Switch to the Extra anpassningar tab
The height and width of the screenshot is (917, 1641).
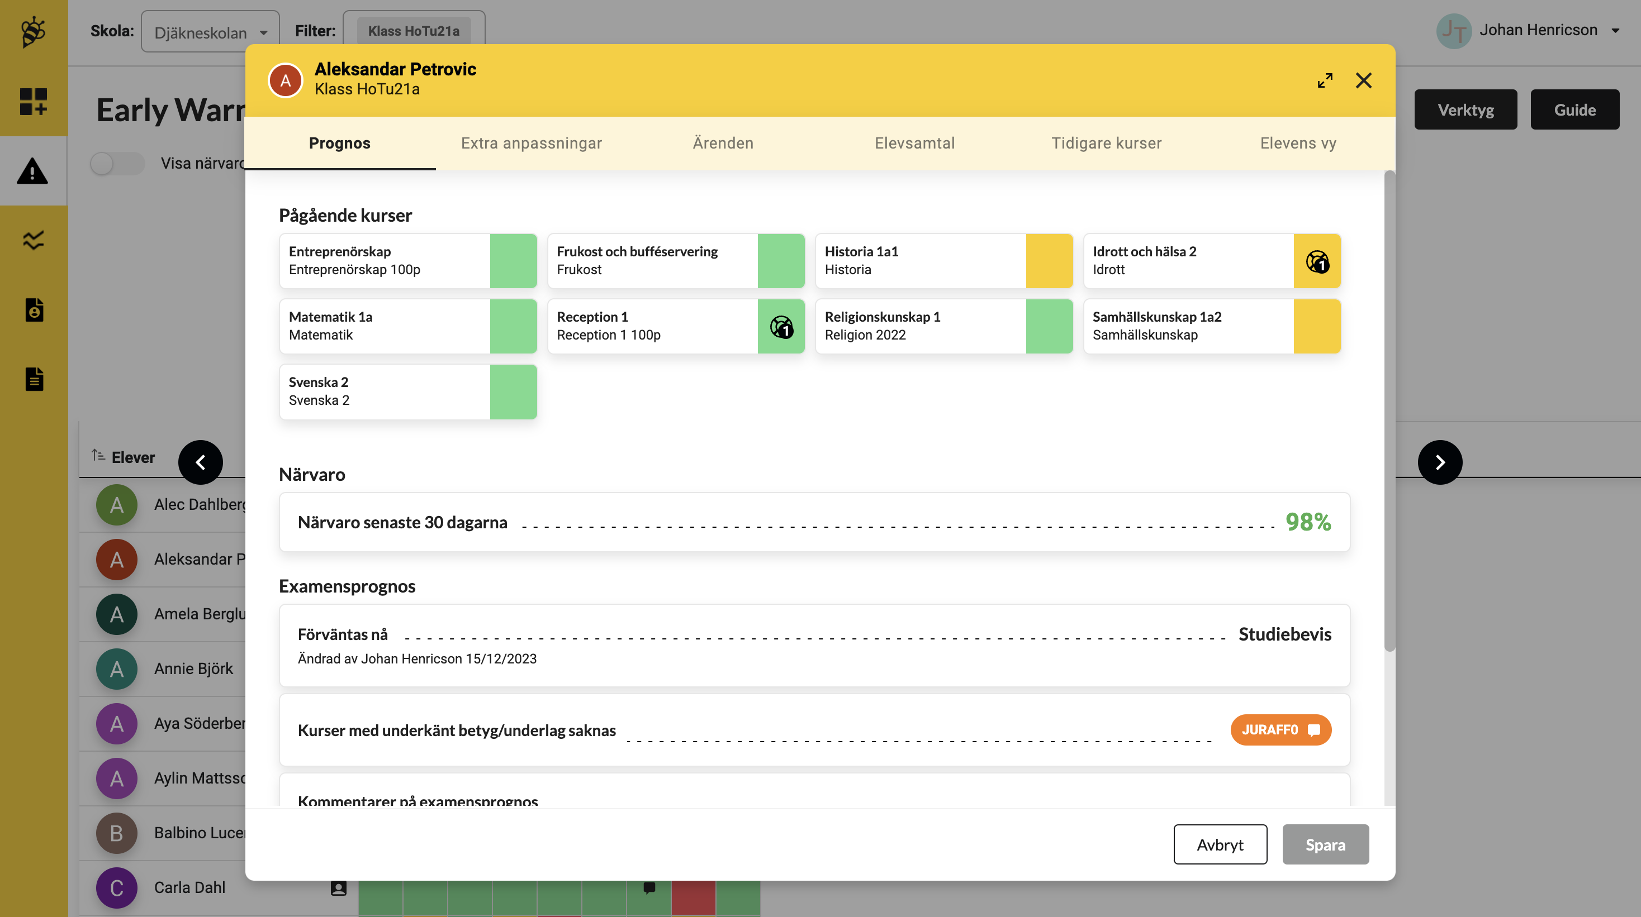(530, 143)
